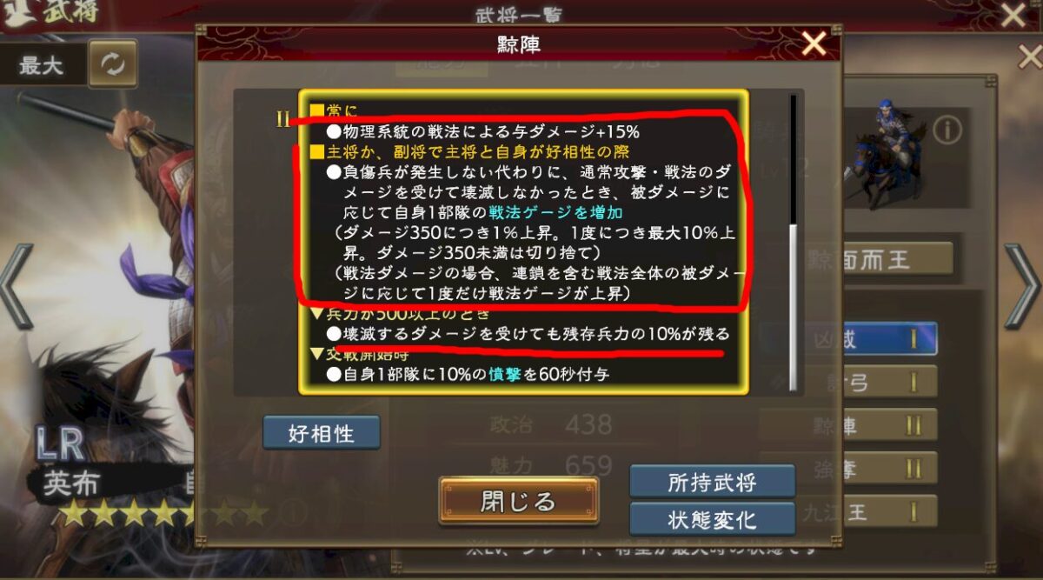This screenshot has width=1043, height=580.
Task: Open 所持武将 list
Action: pyautogui.click(x=712, y=482)
